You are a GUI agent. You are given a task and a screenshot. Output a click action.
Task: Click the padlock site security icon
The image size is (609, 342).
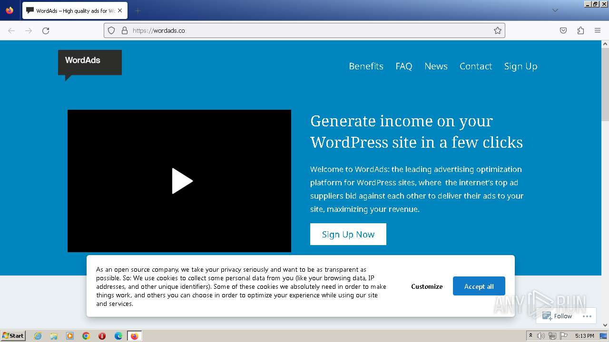pyautogui.click(x=125, y=30)
